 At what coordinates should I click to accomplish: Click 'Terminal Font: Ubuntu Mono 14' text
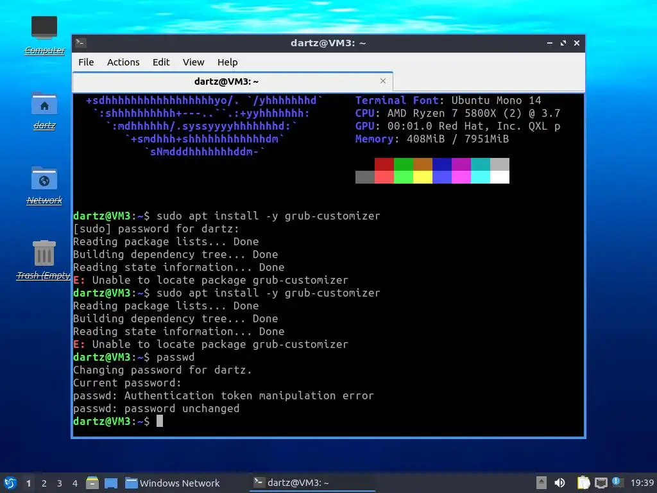click(x=448, y=101)
